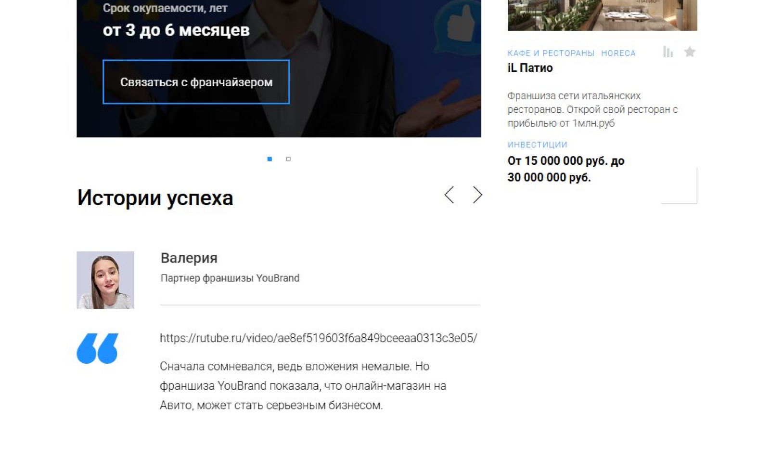Open the rutube.ru video link
Image resolution: width=771 pixels, height=463 pixels.
coord(318,338)
